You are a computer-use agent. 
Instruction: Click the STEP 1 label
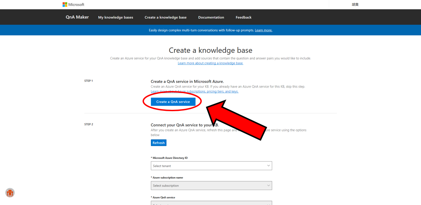coord(89,81)
